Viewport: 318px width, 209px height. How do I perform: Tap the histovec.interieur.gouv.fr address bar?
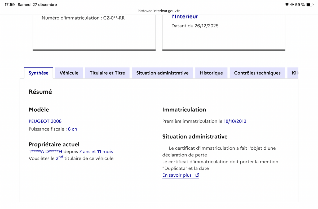pyautogui.click(x=159, y=11)
